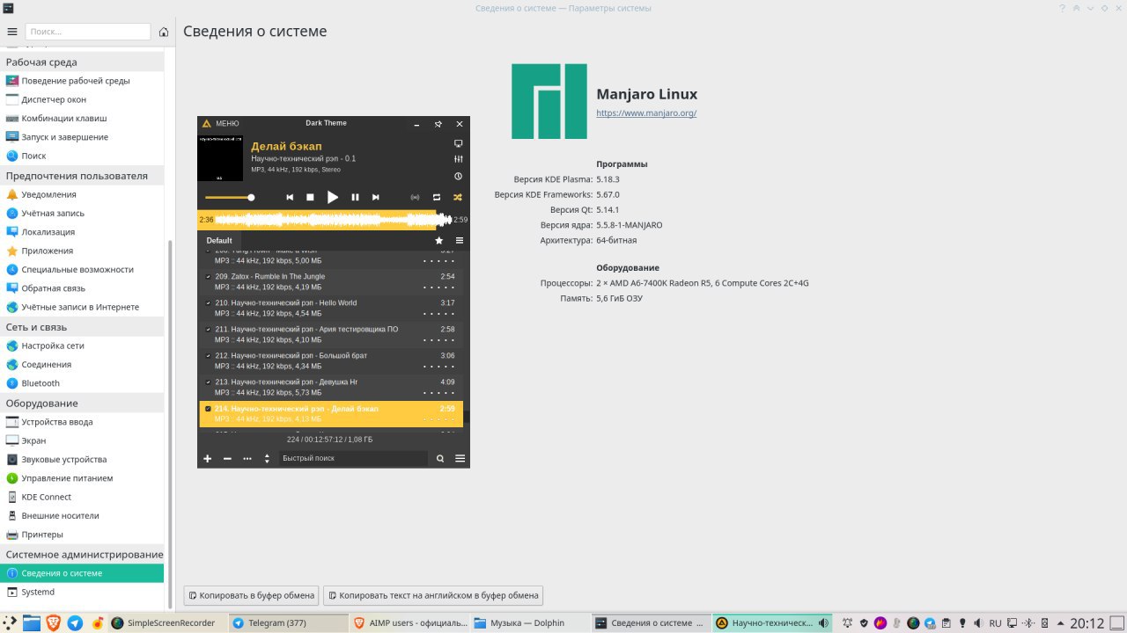Open AIMP playlist misc three-dots menu
The width and height of the screenshot is (1127, 633).
click(x=247, y=458)
